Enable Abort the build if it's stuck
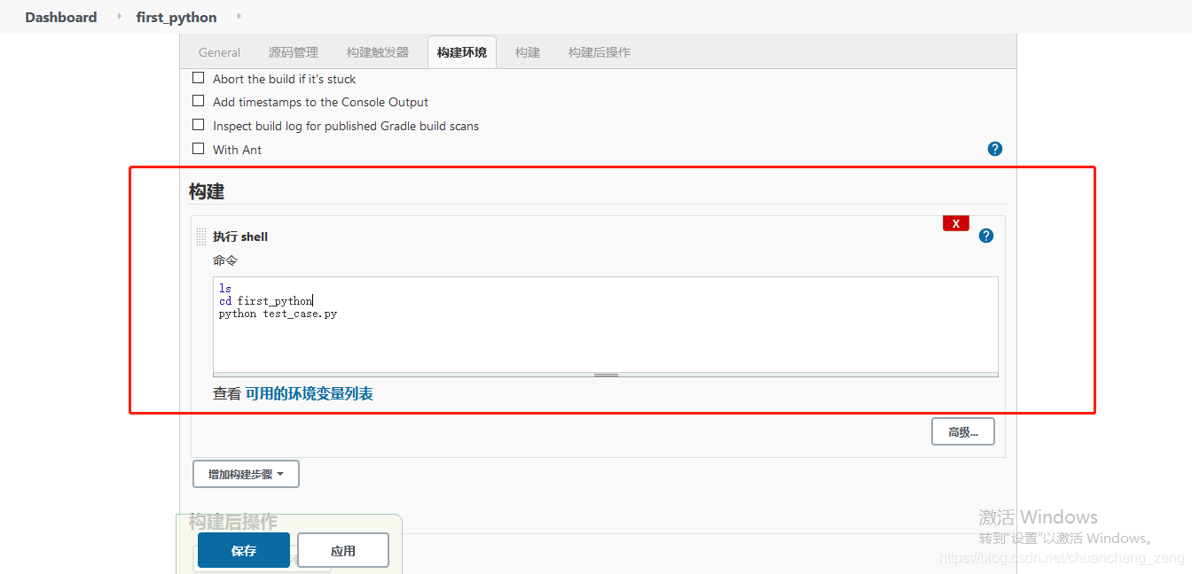Screen dimensions: 1192x574 tap(198, 77)
